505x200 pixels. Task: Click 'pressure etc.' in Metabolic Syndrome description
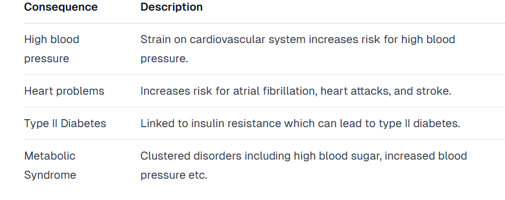(x=173, y=176)
